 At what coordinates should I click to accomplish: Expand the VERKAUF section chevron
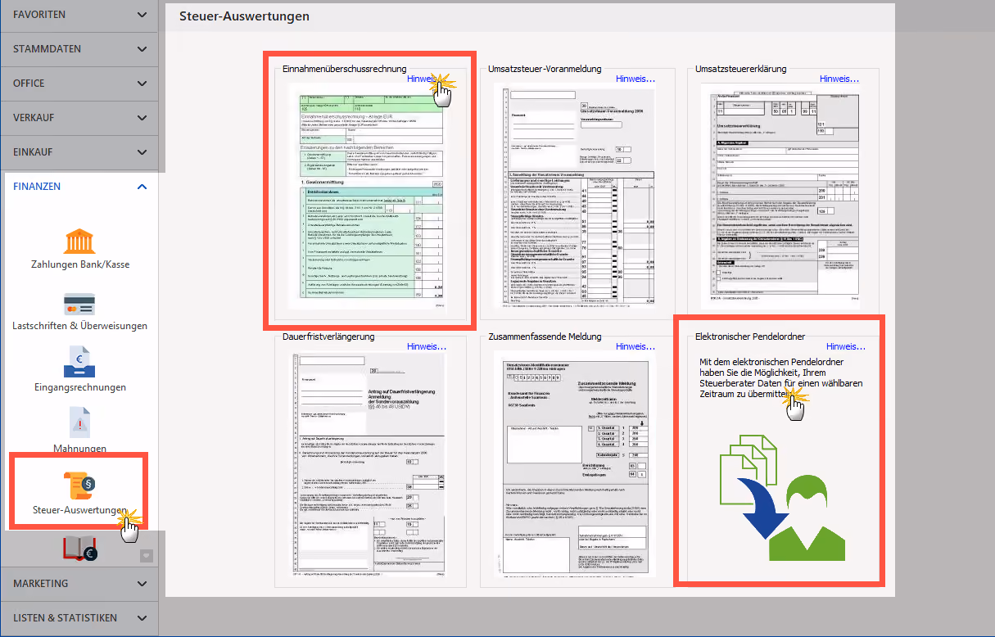pos(142,118)
